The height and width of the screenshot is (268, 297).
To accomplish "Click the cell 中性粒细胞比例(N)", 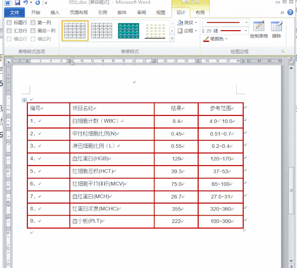I will point(112,134).
